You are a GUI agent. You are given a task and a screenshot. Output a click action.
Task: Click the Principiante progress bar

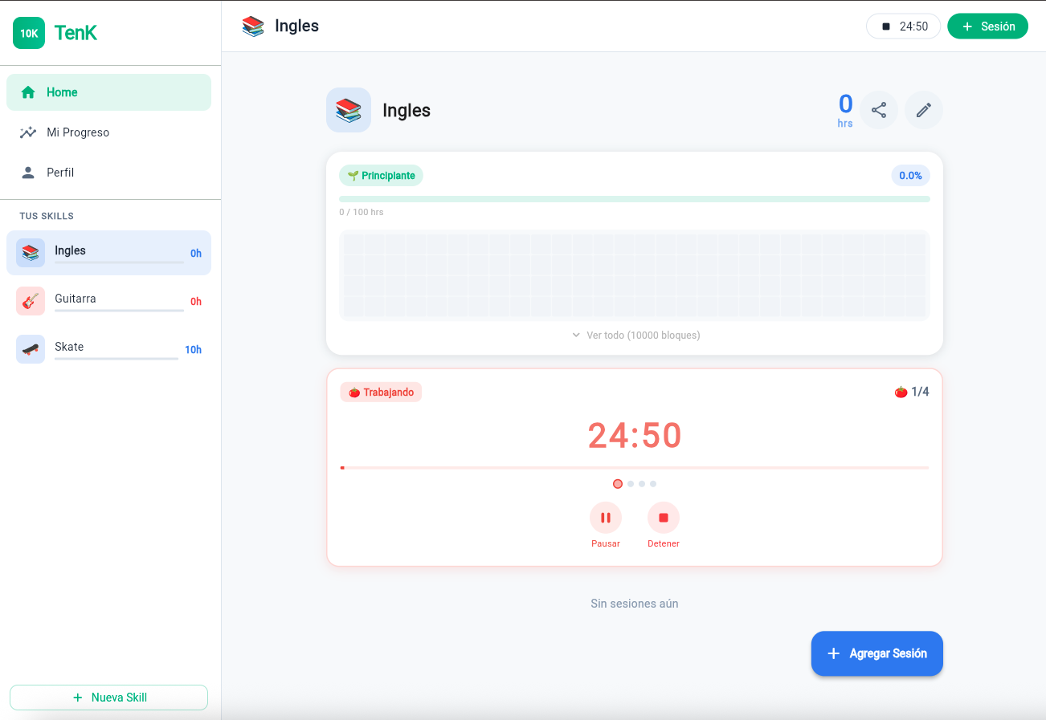point(635,197)
